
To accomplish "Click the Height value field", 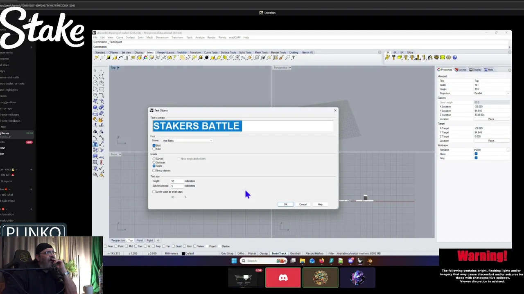I will tap(177, 181).
